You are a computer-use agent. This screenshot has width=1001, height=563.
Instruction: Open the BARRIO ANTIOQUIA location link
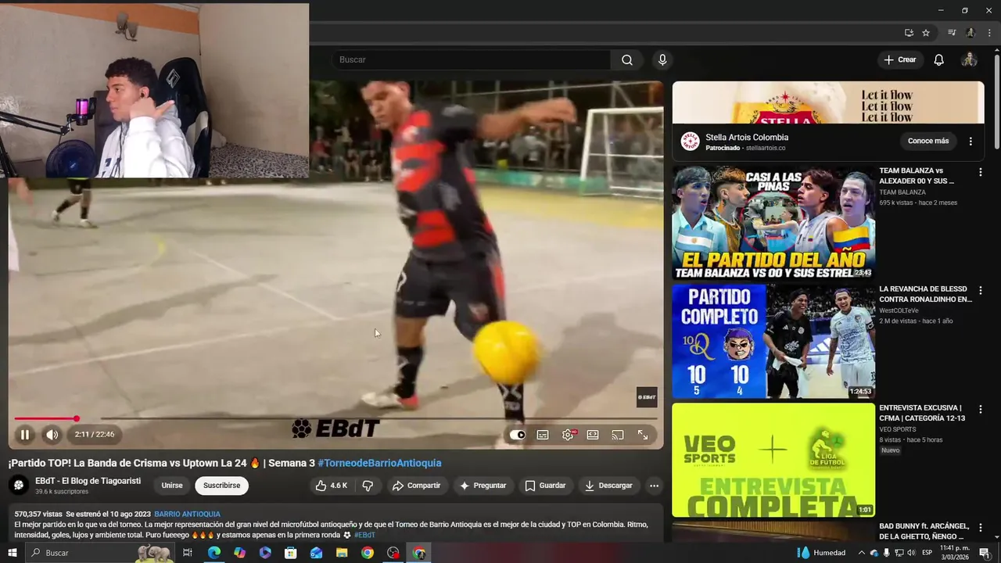[188, 515]
